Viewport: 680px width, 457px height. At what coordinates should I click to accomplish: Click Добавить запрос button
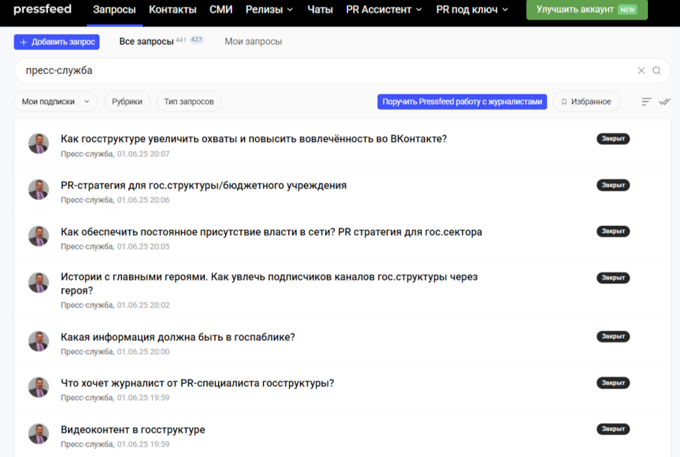57,42
